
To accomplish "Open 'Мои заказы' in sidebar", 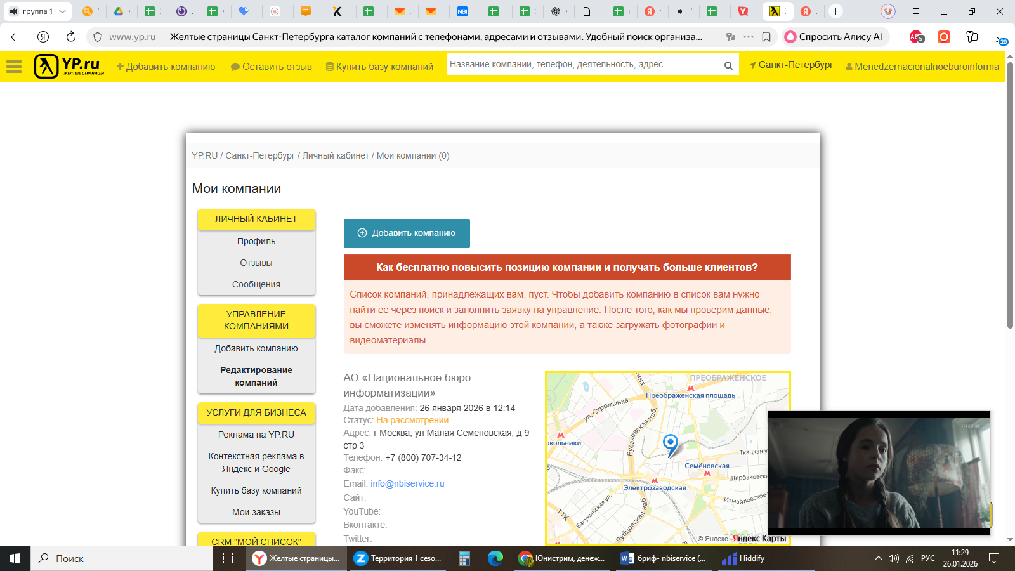I will [256, 512].
